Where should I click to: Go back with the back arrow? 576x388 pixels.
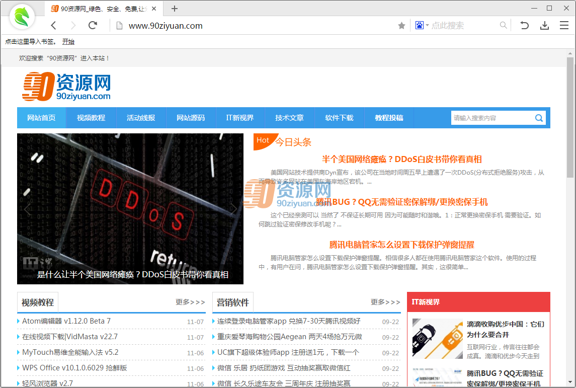pos(54,25)
